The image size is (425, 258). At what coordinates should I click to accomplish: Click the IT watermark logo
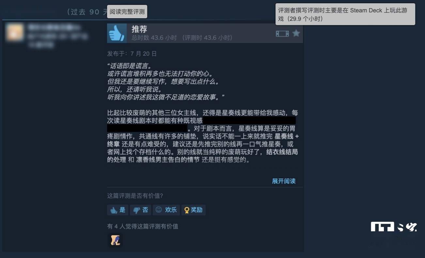coord(394,228)
